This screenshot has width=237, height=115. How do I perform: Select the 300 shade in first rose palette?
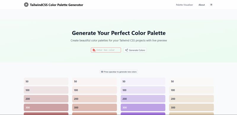point(46,107)
